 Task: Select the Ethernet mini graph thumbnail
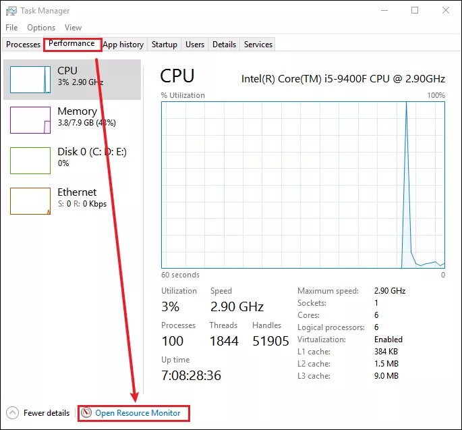pyautogui.click(x=30, y=201)
